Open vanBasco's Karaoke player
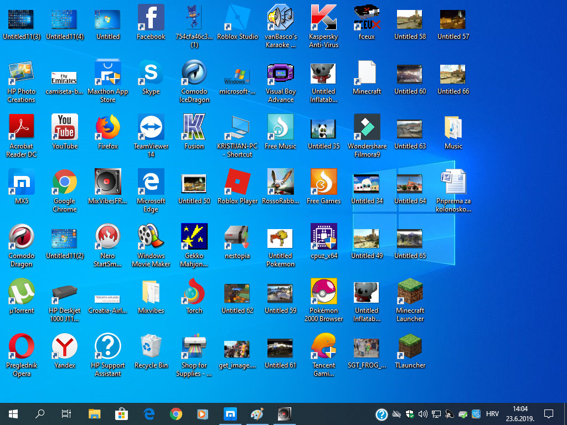The width and height of the screenshot is (567, 425). click(x=280, y=19)
